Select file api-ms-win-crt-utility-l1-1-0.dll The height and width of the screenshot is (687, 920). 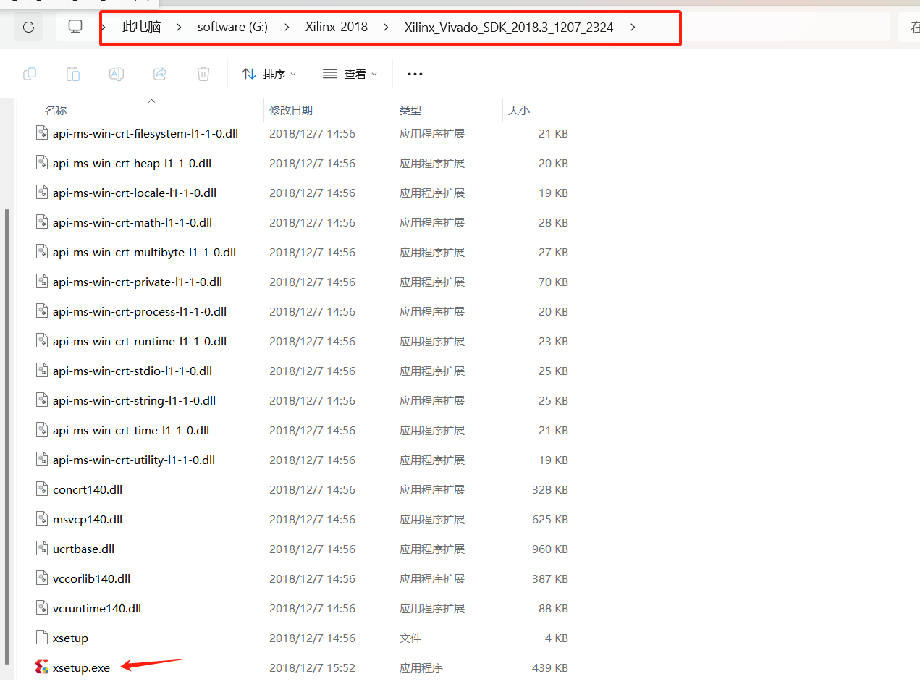[134, 460]
